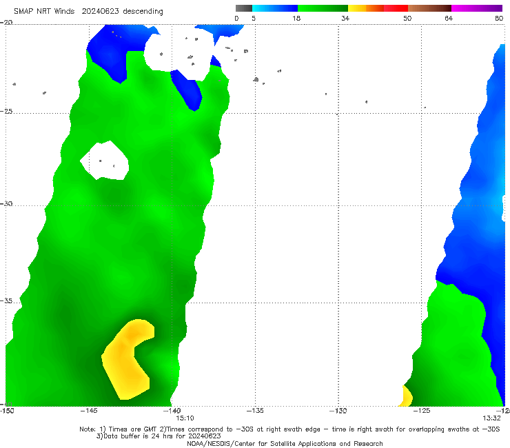Screen dimensions: 510x448
Task: Click the dark blue tongue near -140 longitude
Action: tap(187, 90)
